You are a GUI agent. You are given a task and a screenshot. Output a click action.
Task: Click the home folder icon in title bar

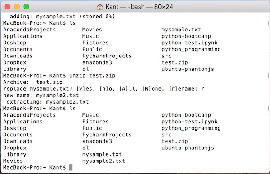(100, 7)
